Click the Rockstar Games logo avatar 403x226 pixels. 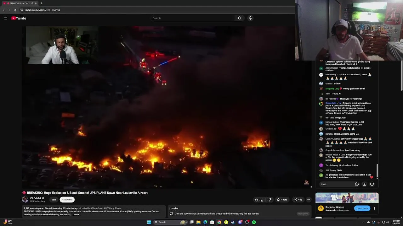pos(321,208)
